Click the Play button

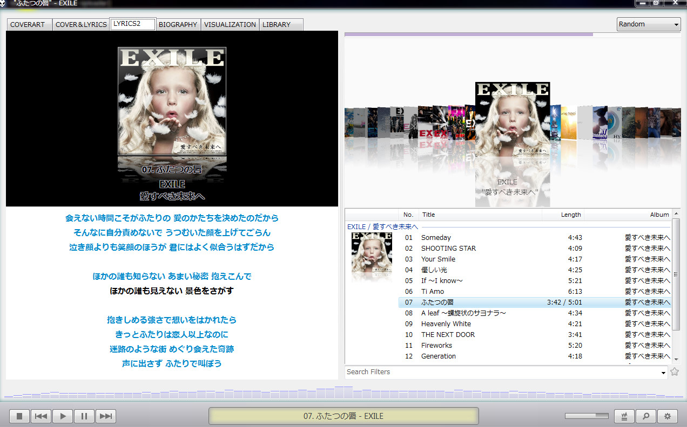63,416
